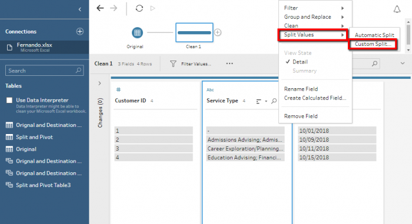Click the Search tables input field

[x=44, y=71]
